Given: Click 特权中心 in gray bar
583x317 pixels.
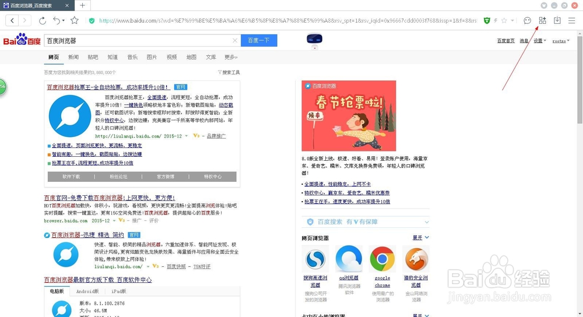Looking at the screenshot, I should click(x=213, y=177).
